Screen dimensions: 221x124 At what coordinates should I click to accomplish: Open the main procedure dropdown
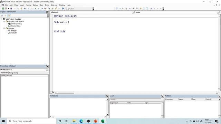click(218, 12)
